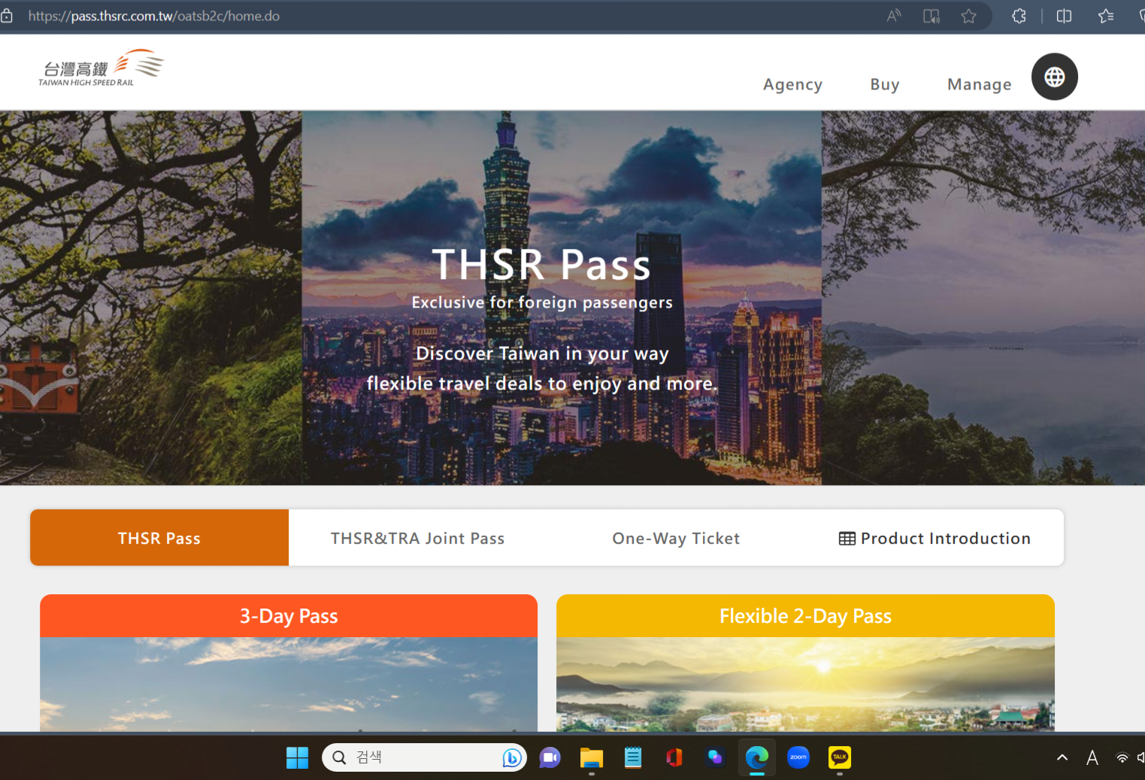Open the immersive reader icon
This screenshot has width=1145, height=780.
[x=931, y=16]
